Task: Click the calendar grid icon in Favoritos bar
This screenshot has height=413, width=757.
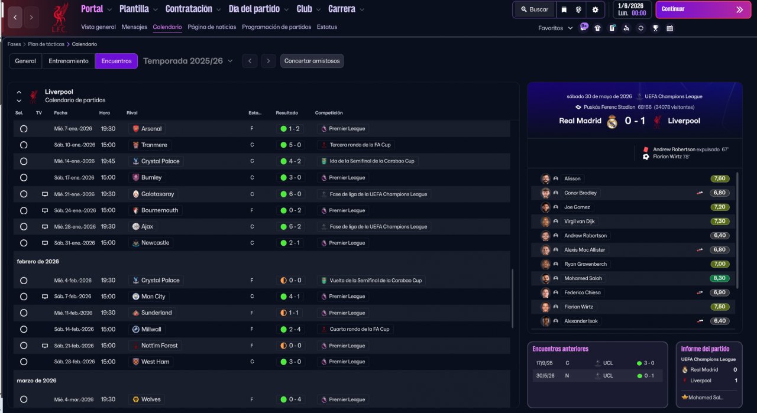Action: (669, 28)
